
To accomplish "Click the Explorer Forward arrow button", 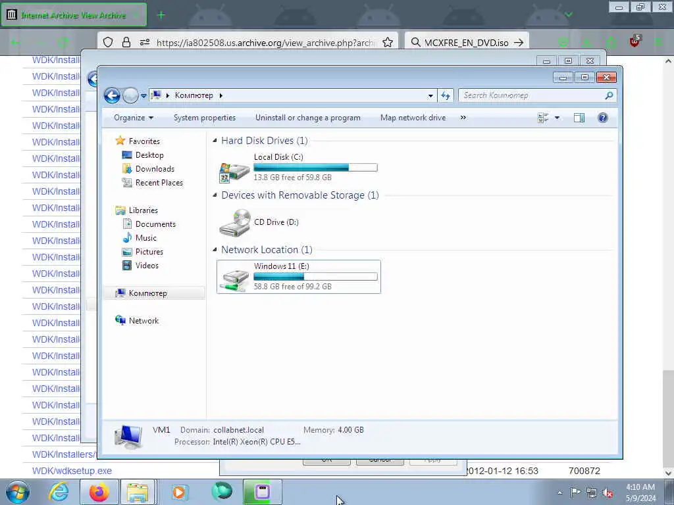I will pyautogui.click(x=130, y=95).
